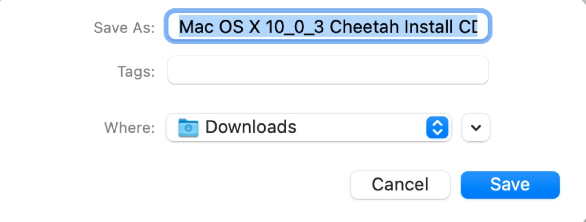Image resolution: width=586 pixels, height=222 pixels.
Task: Click the blue up-down arrows icon
Action: click(x=438, y=128)
